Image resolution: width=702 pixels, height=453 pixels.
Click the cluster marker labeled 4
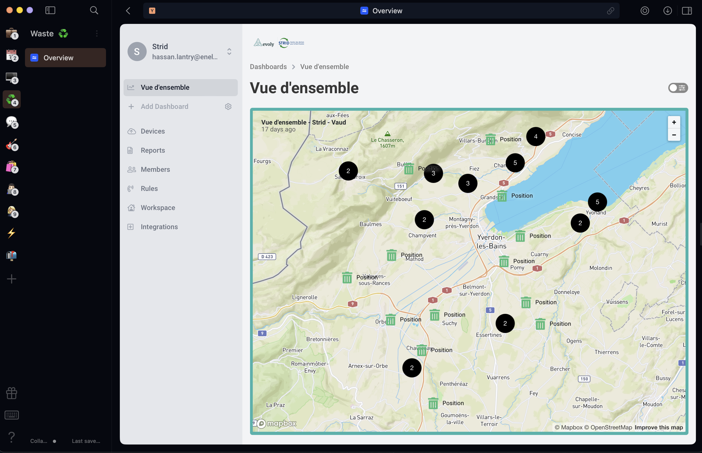pyautogui.click(x=535, y=136)
